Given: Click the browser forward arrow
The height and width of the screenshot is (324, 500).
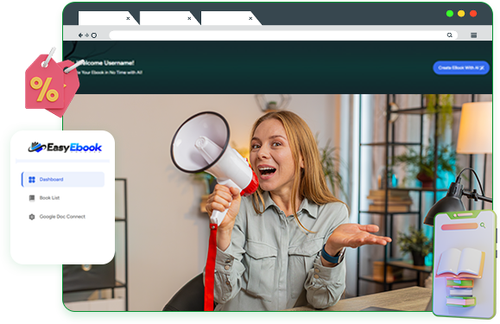Looking at the screenshot, I should (86, 35).
